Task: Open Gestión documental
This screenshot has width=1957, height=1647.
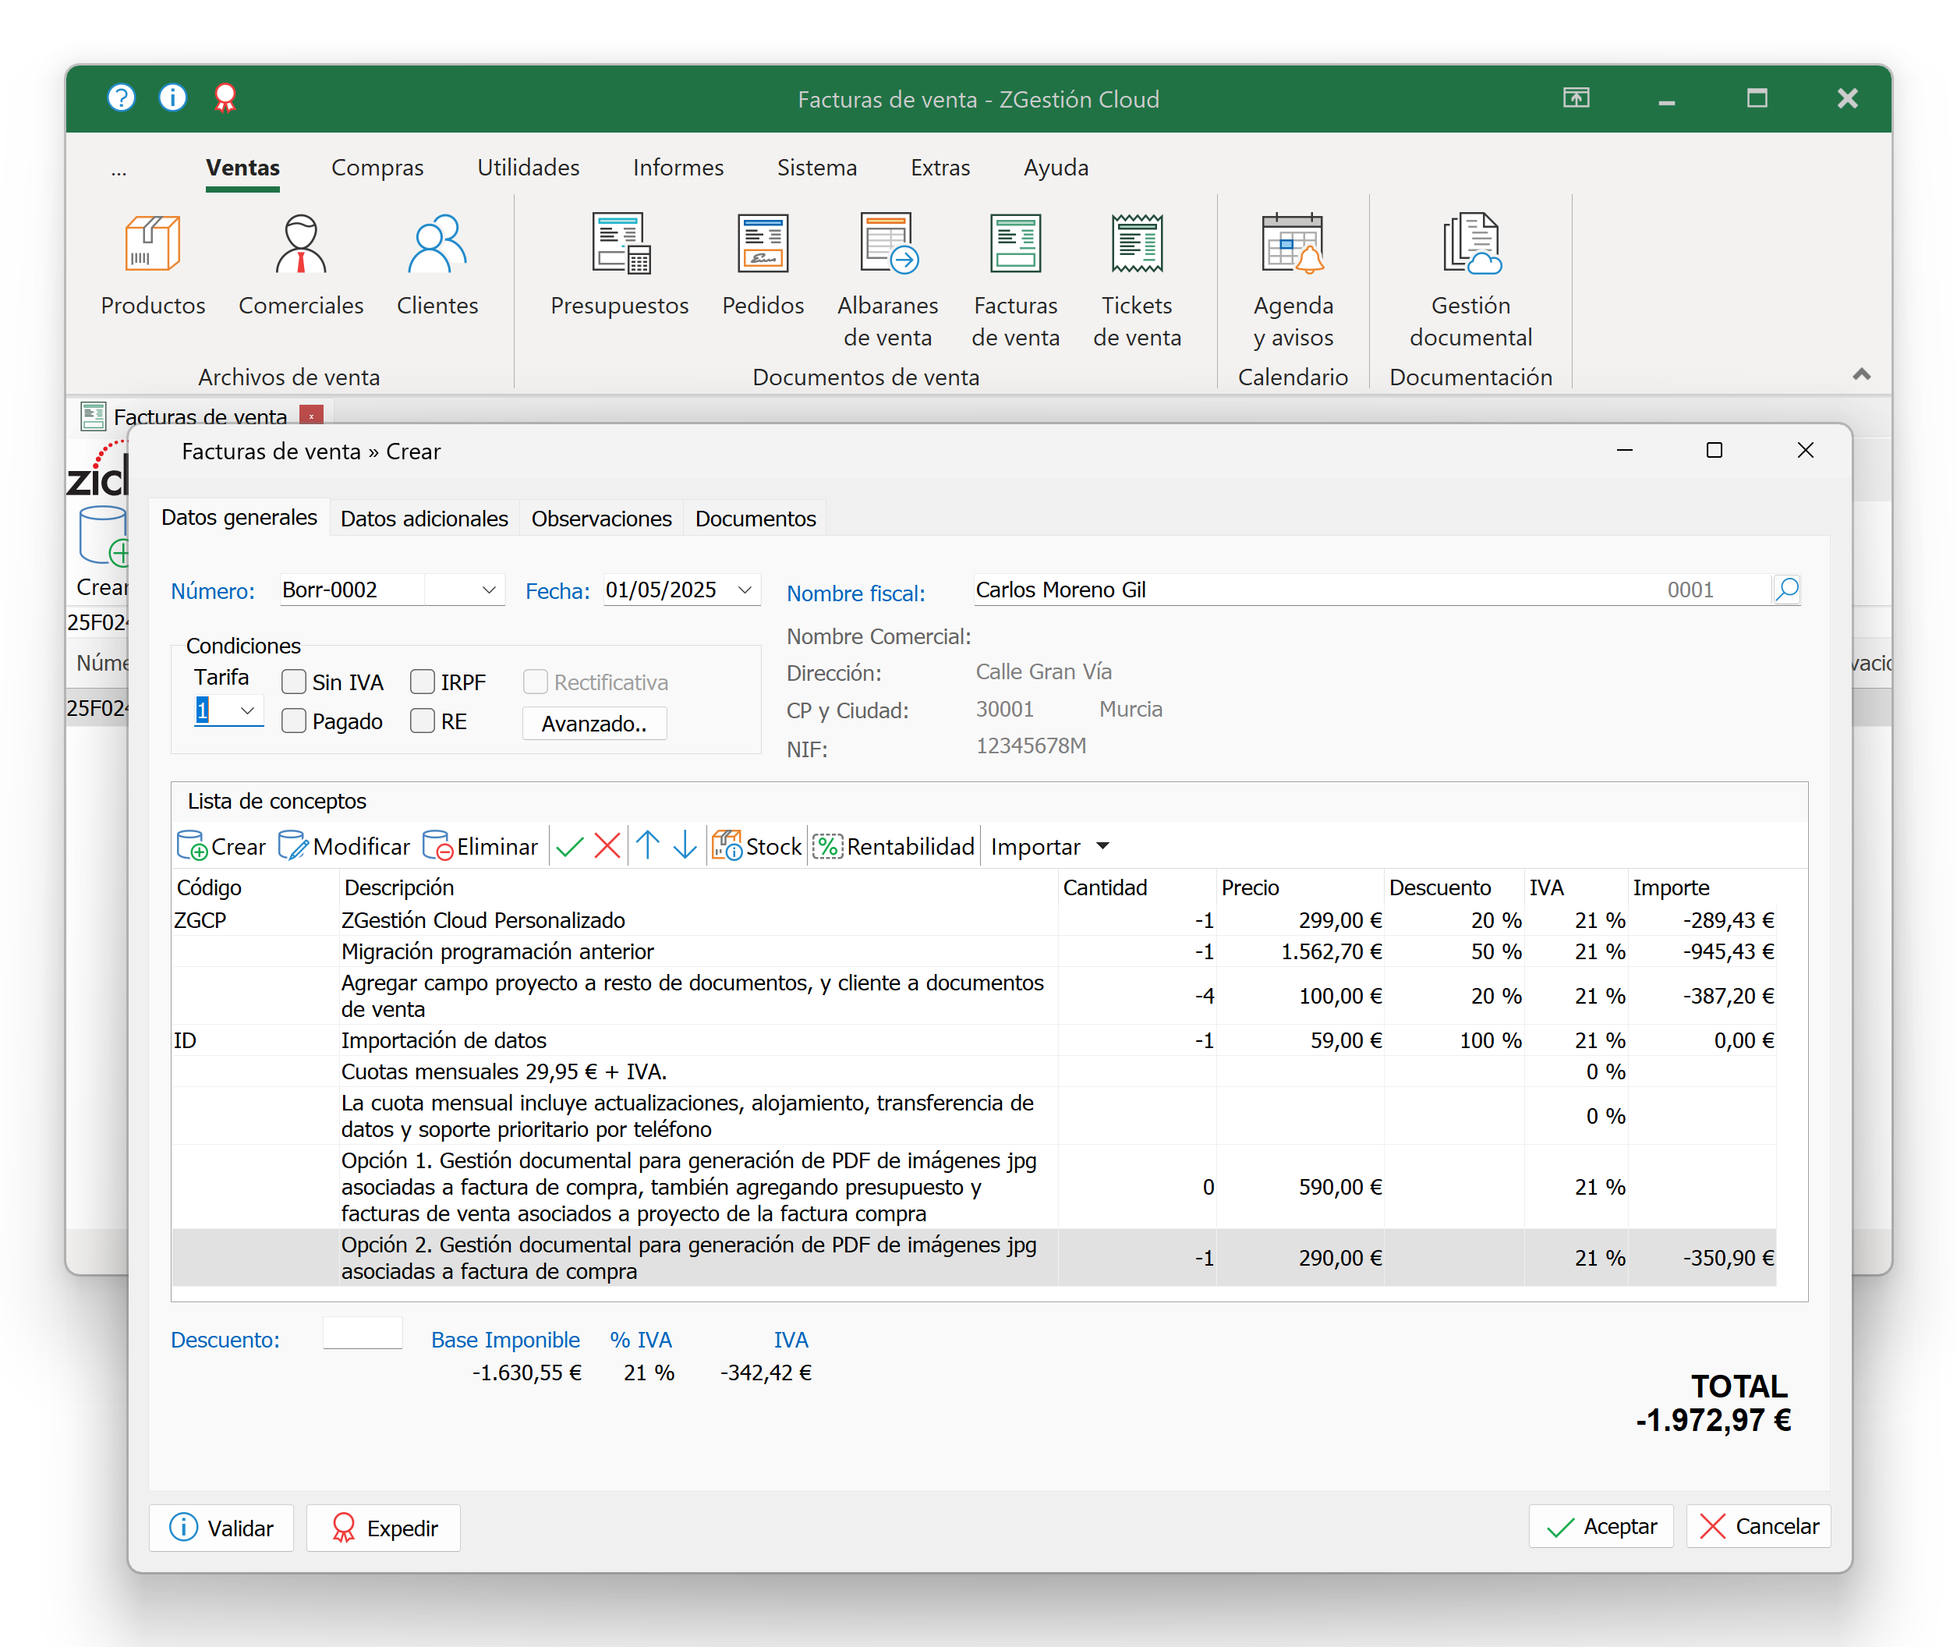Action: click(1470, 280)
